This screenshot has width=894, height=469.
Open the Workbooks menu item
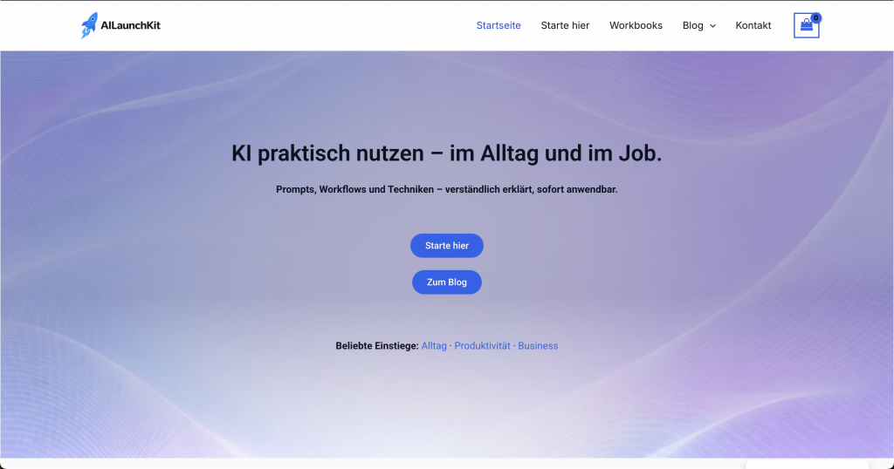636,25
